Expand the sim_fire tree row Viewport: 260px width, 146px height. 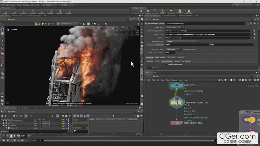click(4, 123)
